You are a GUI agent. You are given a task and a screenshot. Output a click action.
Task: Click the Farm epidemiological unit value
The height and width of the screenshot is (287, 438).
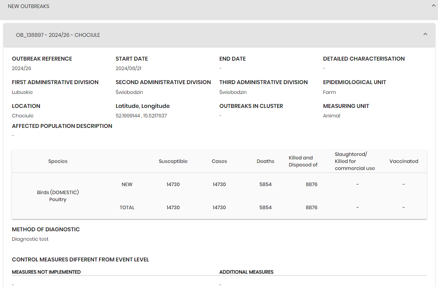329,92
